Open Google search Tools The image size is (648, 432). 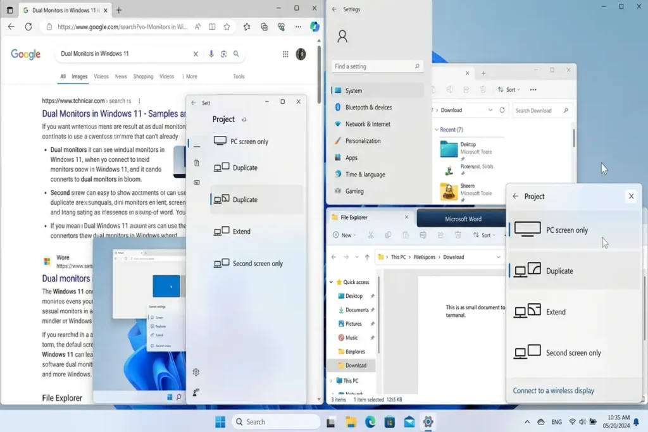coord(239,77)
